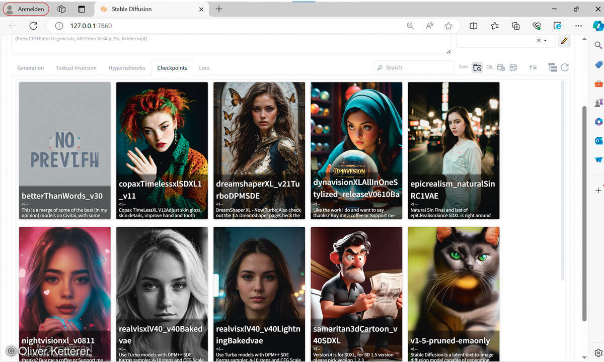Close the Stable Diffusion tab
Image resolution: width=604 pixels, height=362 pixels.
click(x=201, y=9)
